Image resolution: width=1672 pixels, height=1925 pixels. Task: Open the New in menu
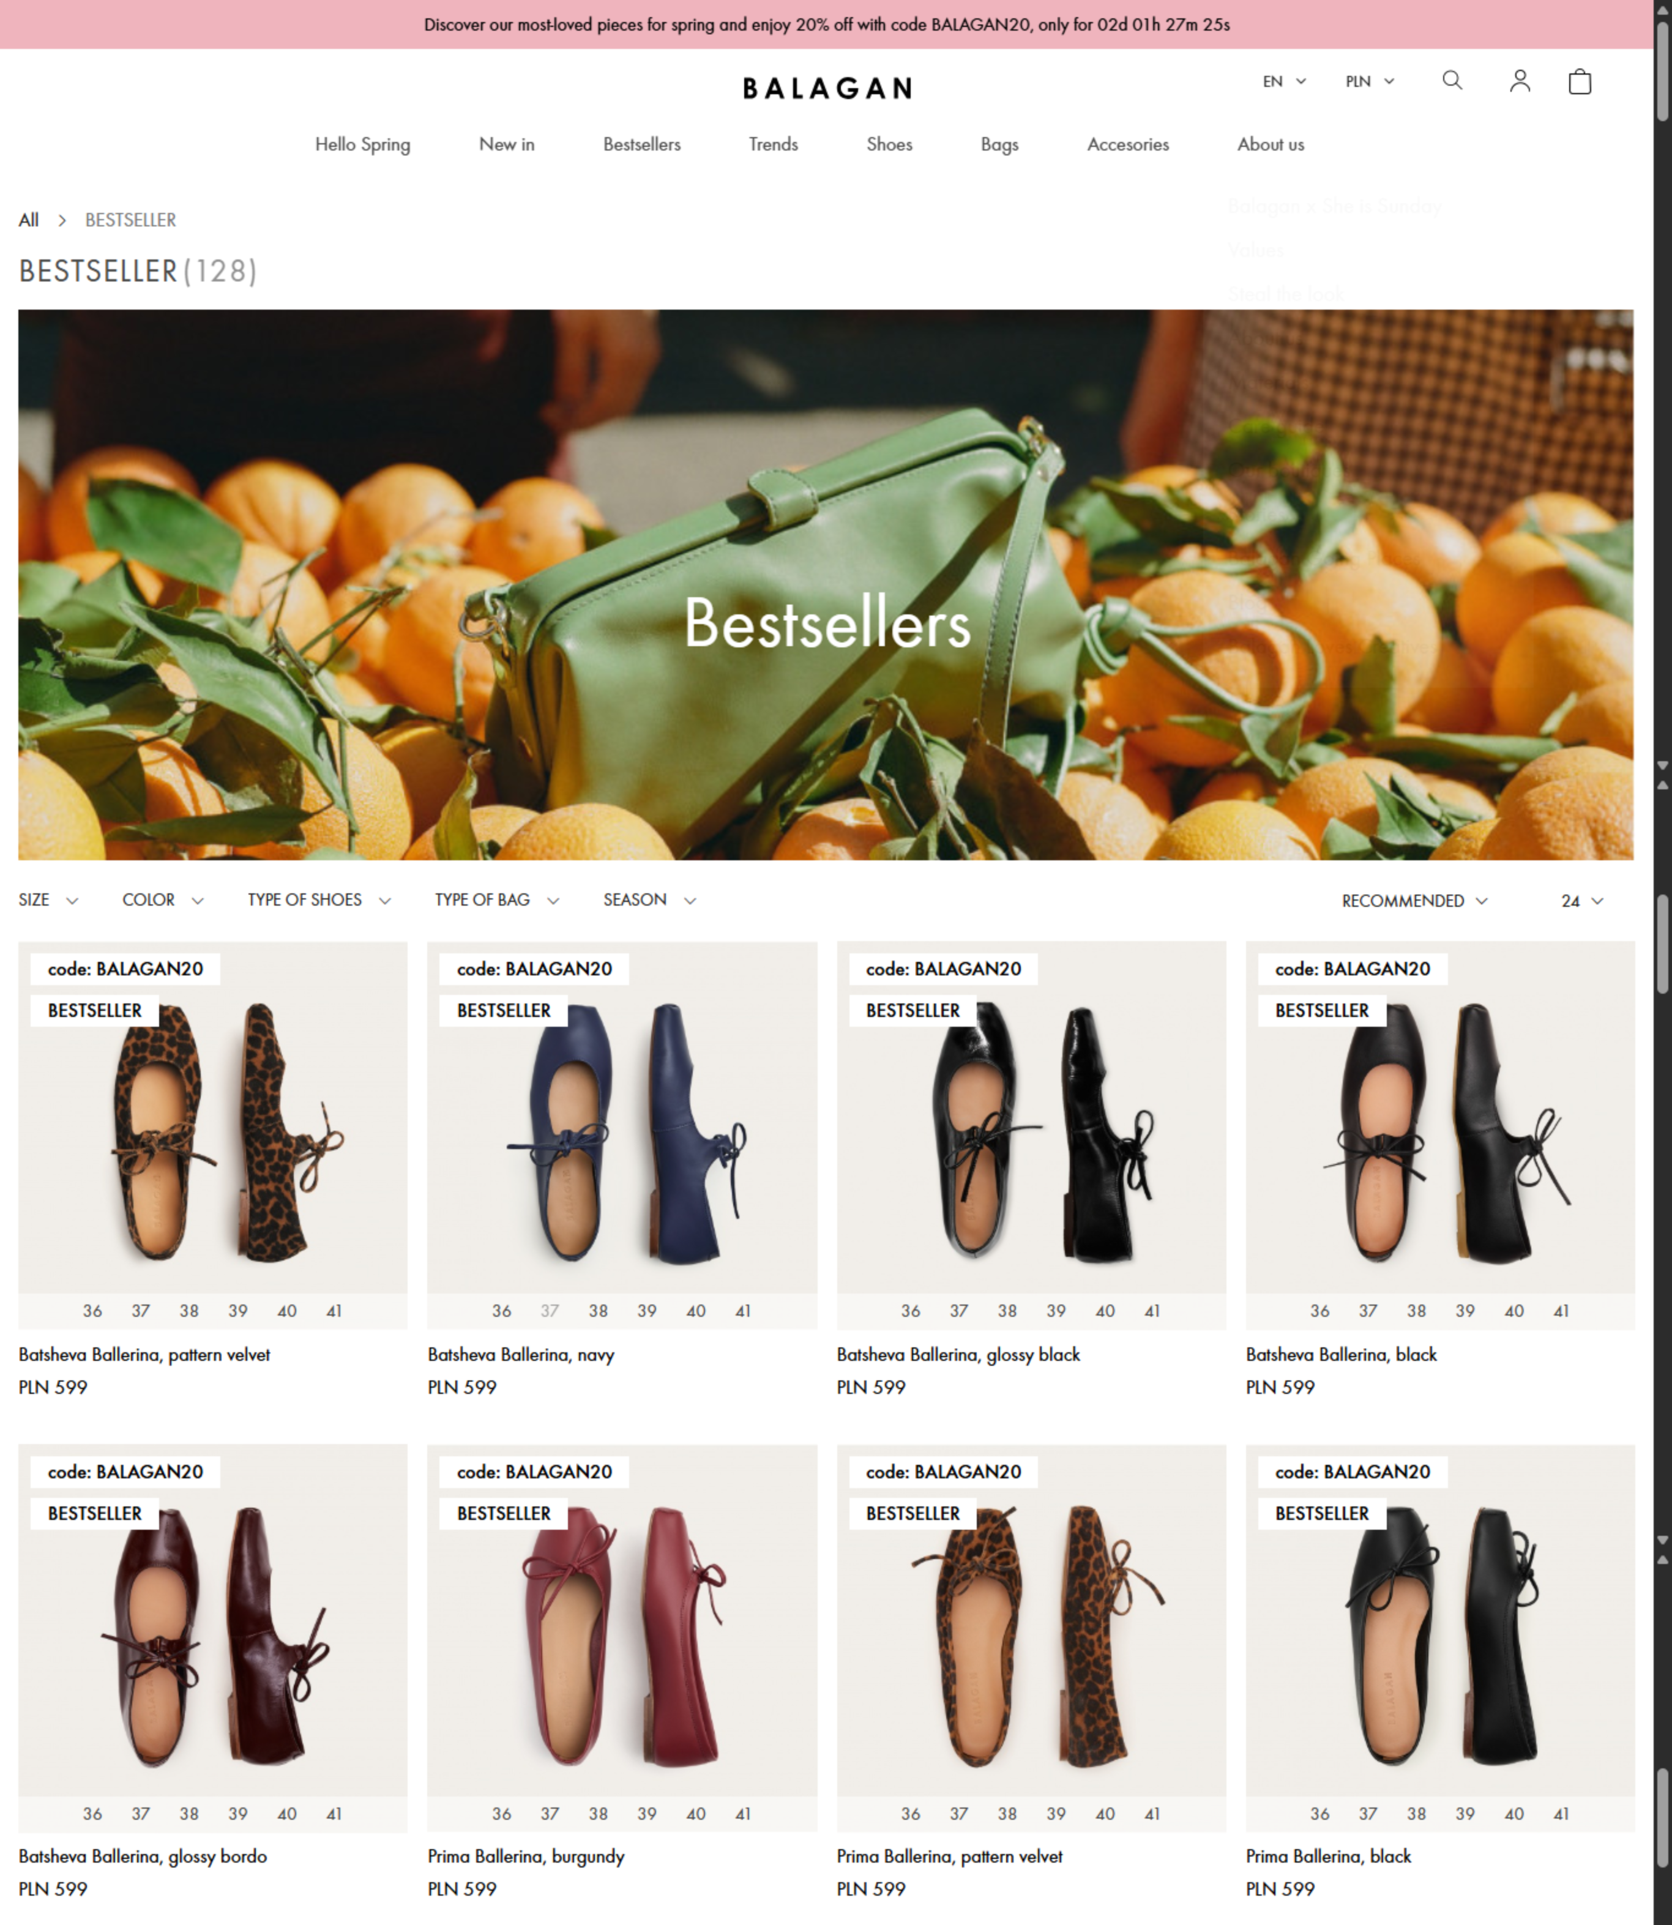pyautogui.click(x=507, y=144)
